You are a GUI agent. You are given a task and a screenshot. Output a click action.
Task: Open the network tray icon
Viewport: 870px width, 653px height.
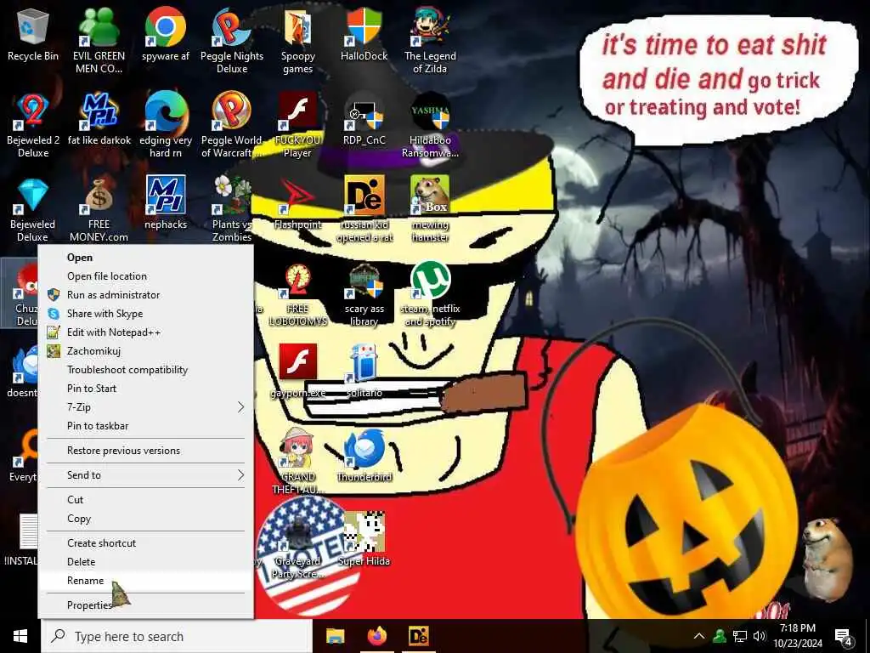[740, 636]
